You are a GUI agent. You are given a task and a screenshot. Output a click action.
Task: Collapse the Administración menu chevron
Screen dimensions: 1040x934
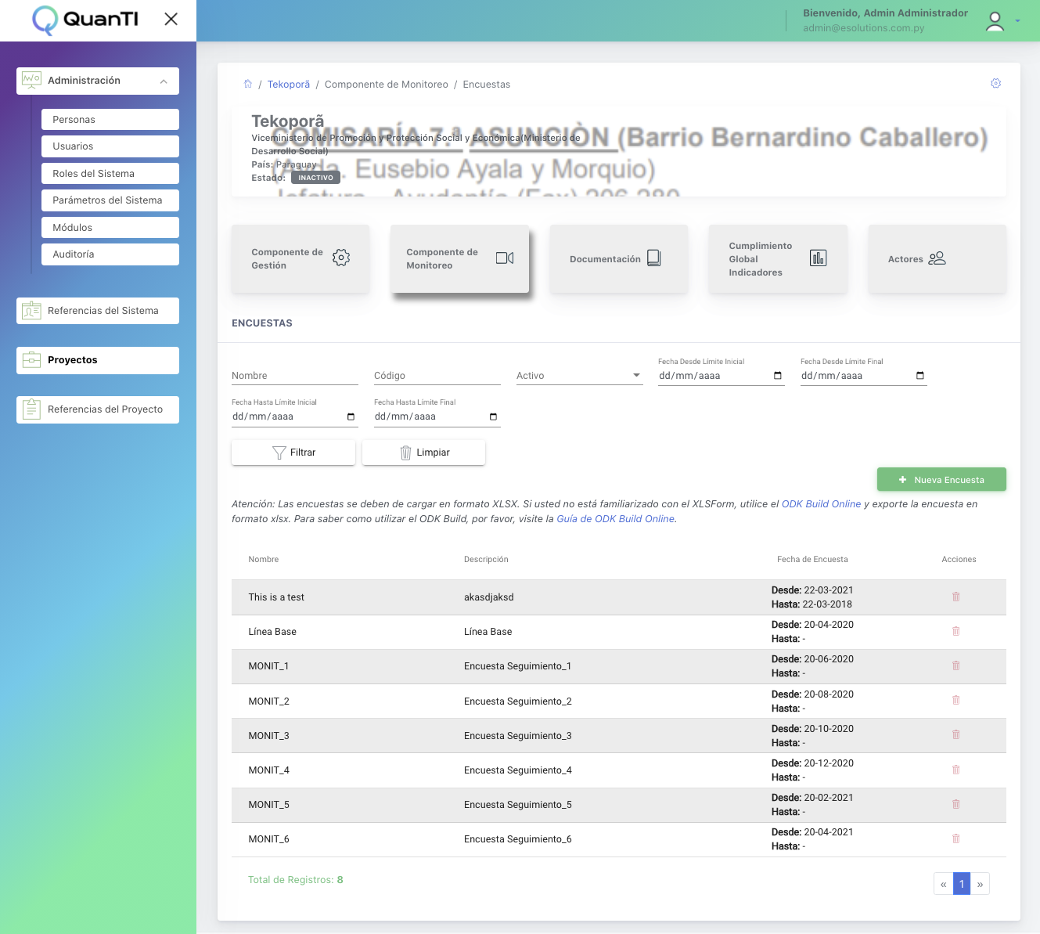tap(164, 81)
